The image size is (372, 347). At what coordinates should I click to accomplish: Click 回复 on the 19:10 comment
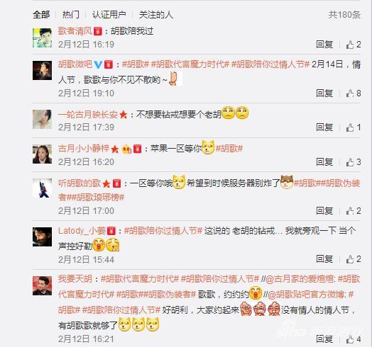pos(324,93)
